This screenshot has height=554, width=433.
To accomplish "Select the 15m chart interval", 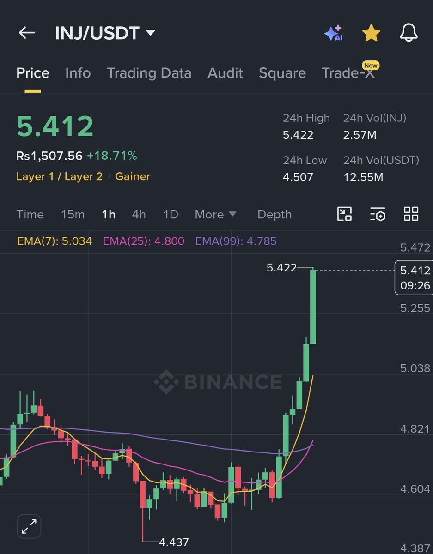I will (73, 214).
